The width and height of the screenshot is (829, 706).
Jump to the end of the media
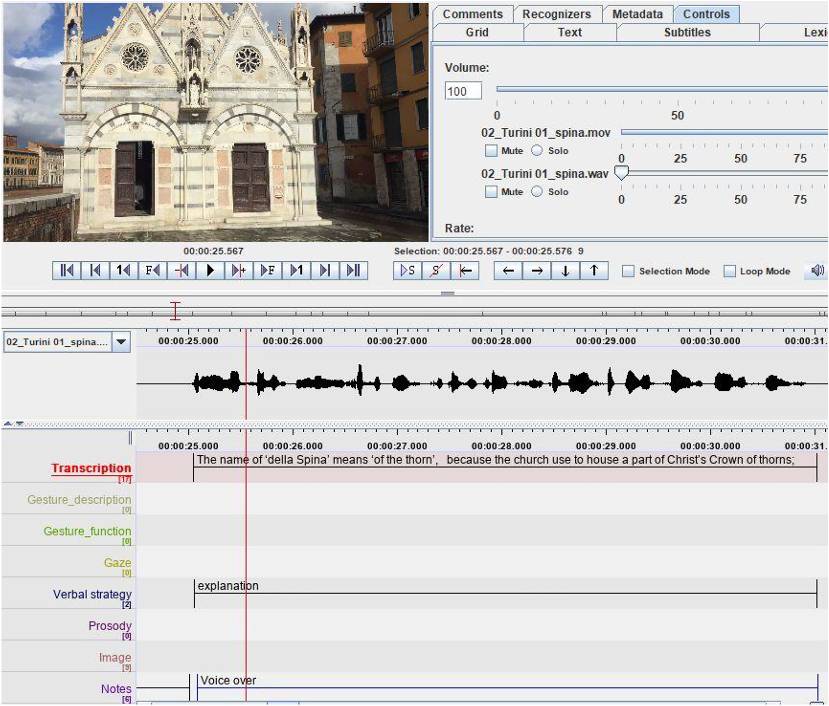tap(355, 270)
